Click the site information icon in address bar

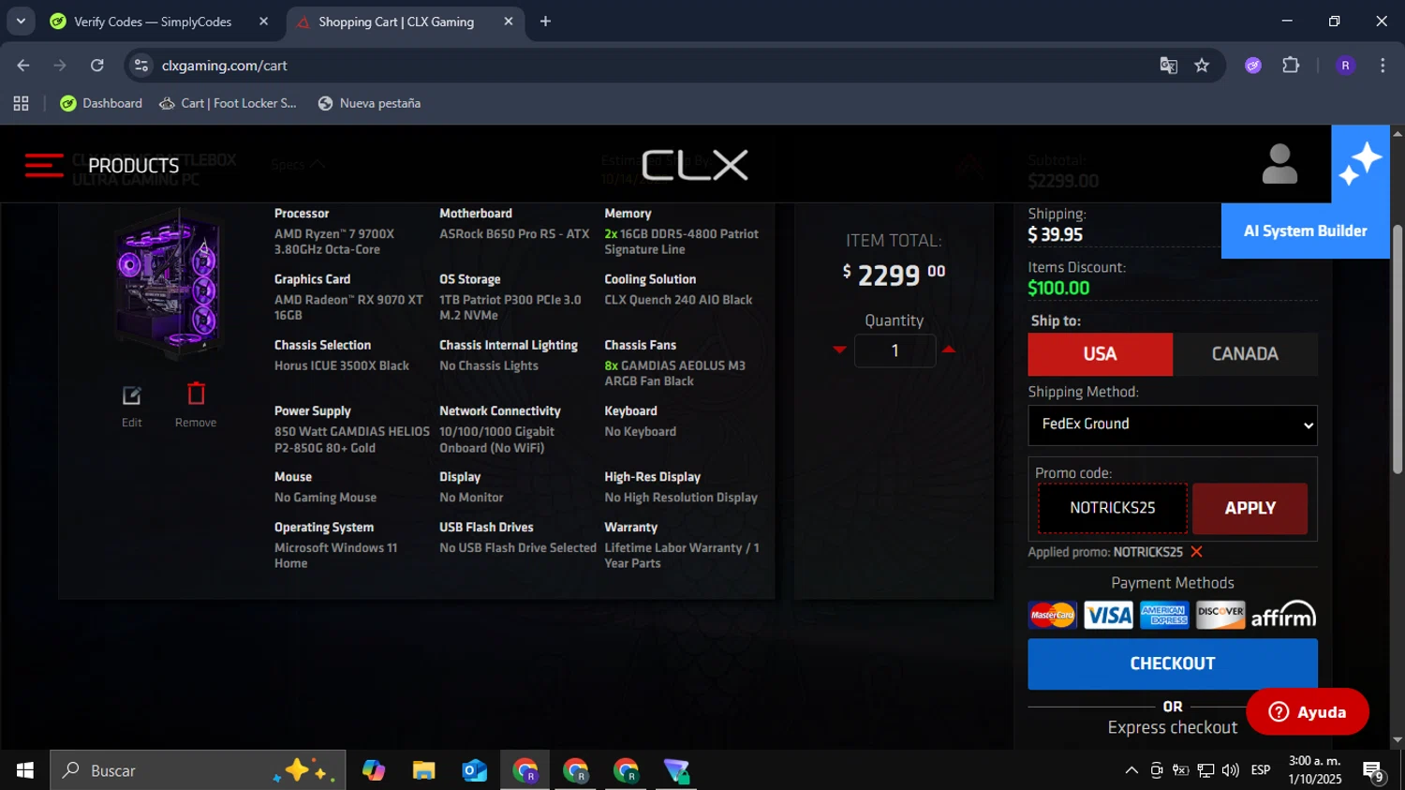point(141,66)
